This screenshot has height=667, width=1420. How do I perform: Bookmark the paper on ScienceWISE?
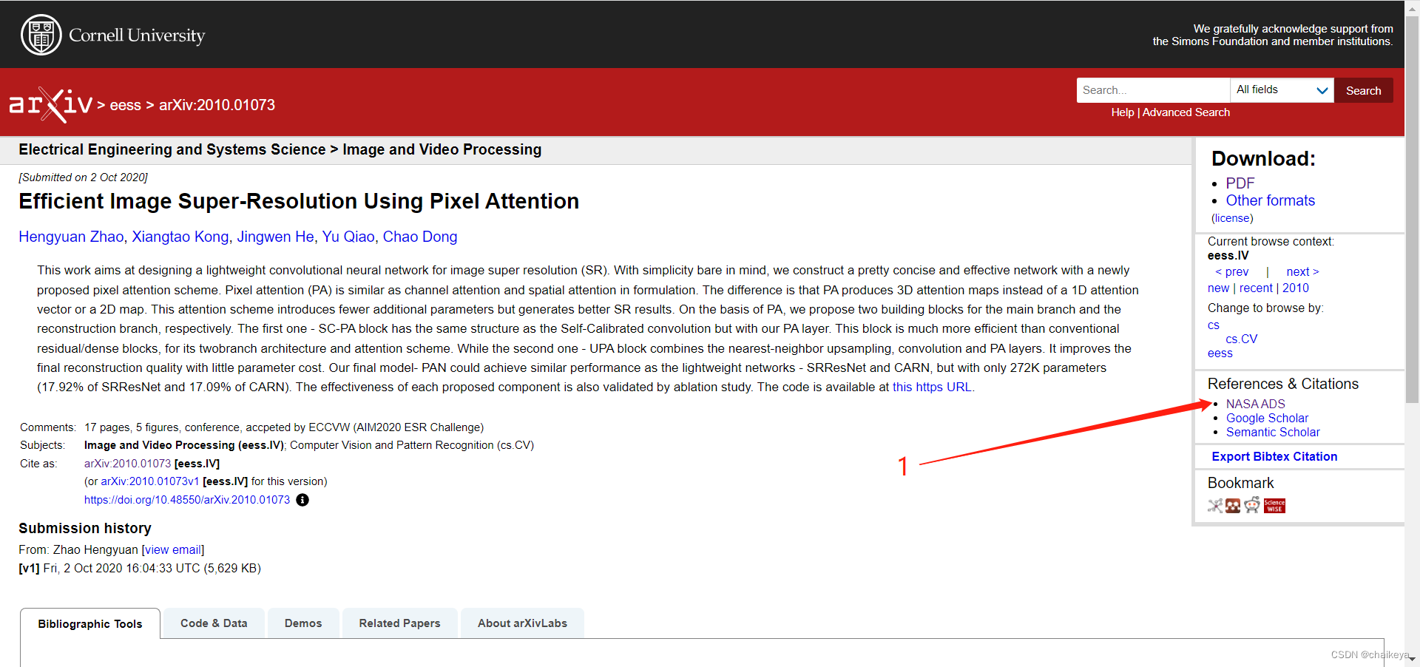[1274, 506]
